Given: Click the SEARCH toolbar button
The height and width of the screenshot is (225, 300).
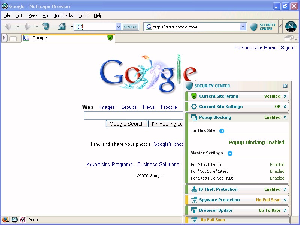Looking at the screenshot, I should 130,27.
